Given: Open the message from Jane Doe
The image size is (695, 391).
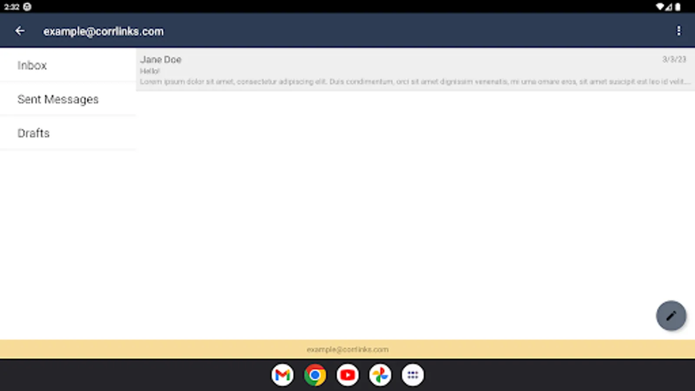Looking at the screenshot, I should pyautogui.click(x=415, y=70).
